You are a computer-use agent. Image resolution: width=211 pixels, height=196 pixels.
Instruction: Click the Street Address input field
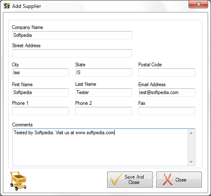72,53
